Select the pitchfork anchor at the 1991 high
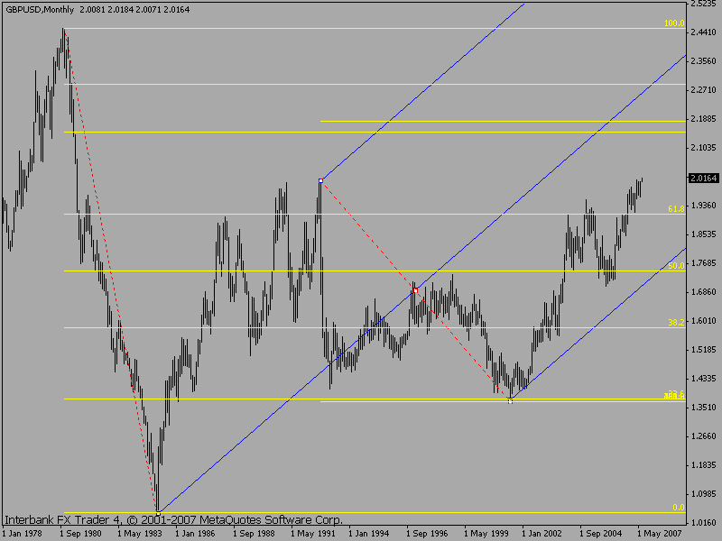The width and height of the screenshot is (722, 541). click(321, 181)
